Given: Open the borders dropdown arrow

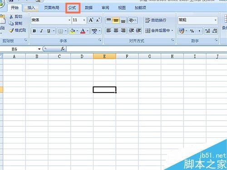Looking at the screenshot, I should pyautogui.click(x=66, y=31).
